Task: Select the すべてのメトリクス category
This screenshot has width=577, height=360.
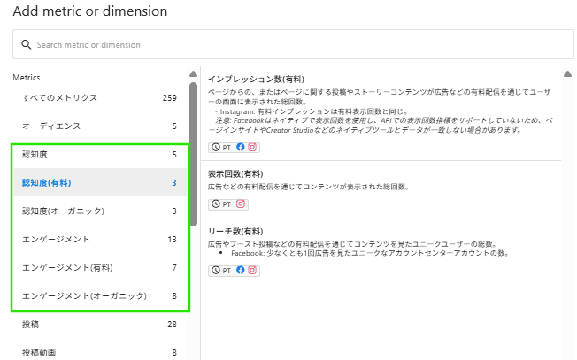Action: pyautogui.click(x=59, y=97)
